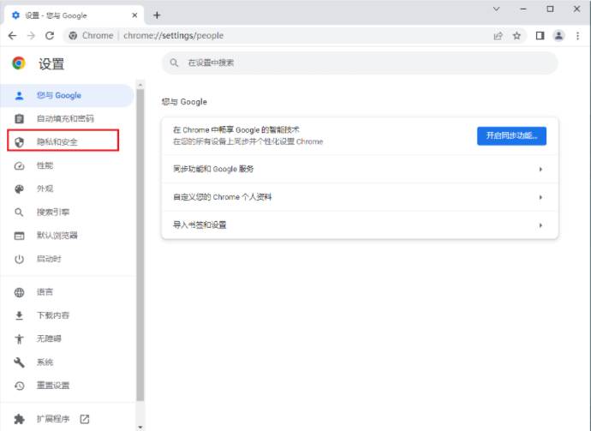Open 默认浏览器 settings section
The height and width of the screenshot is (431, 591).
pos(67,236)
